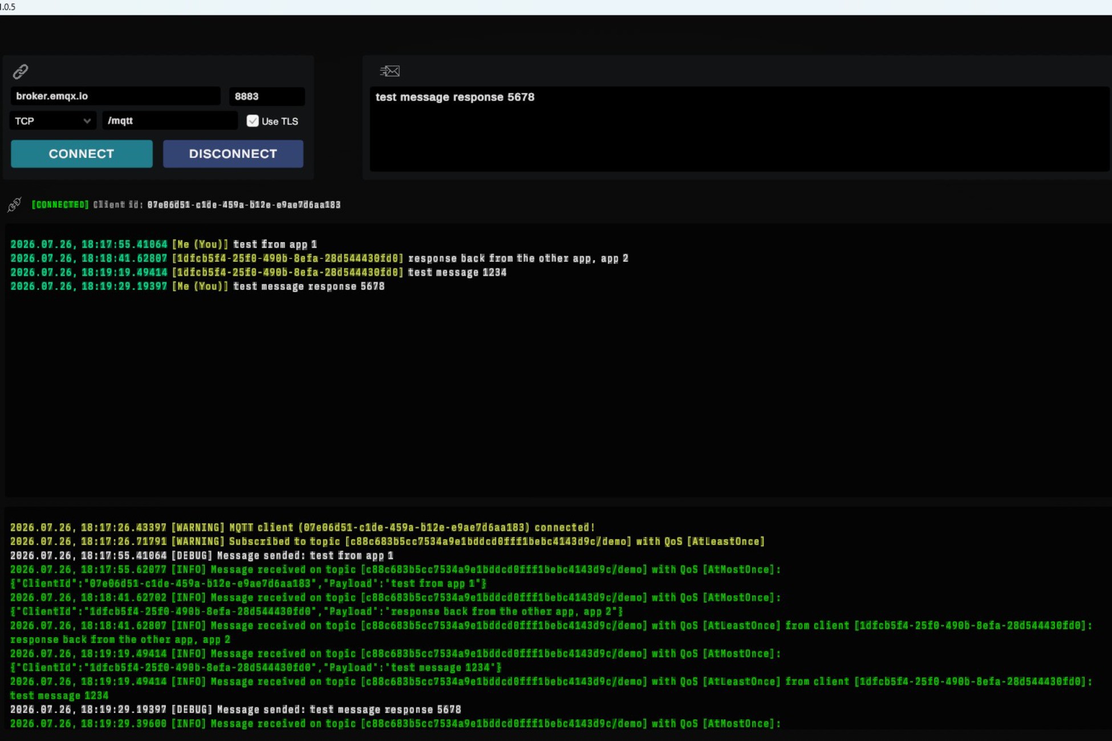This screenshot has height=741, width=1112.
Task: Click log line 'Subscribed to topic' warning
Action: click(x=387, y=541)
